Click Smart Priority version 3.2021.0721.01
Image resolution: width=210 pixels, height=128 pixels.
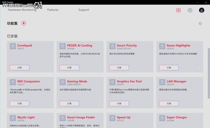coord(124,49)
